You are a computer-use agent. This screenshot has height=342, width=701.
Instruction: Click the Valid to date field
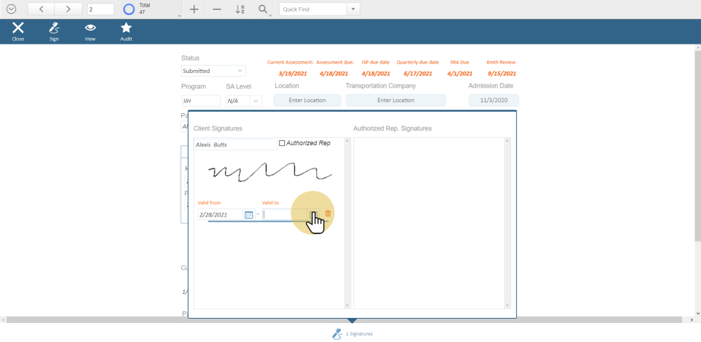pos(284,214)
